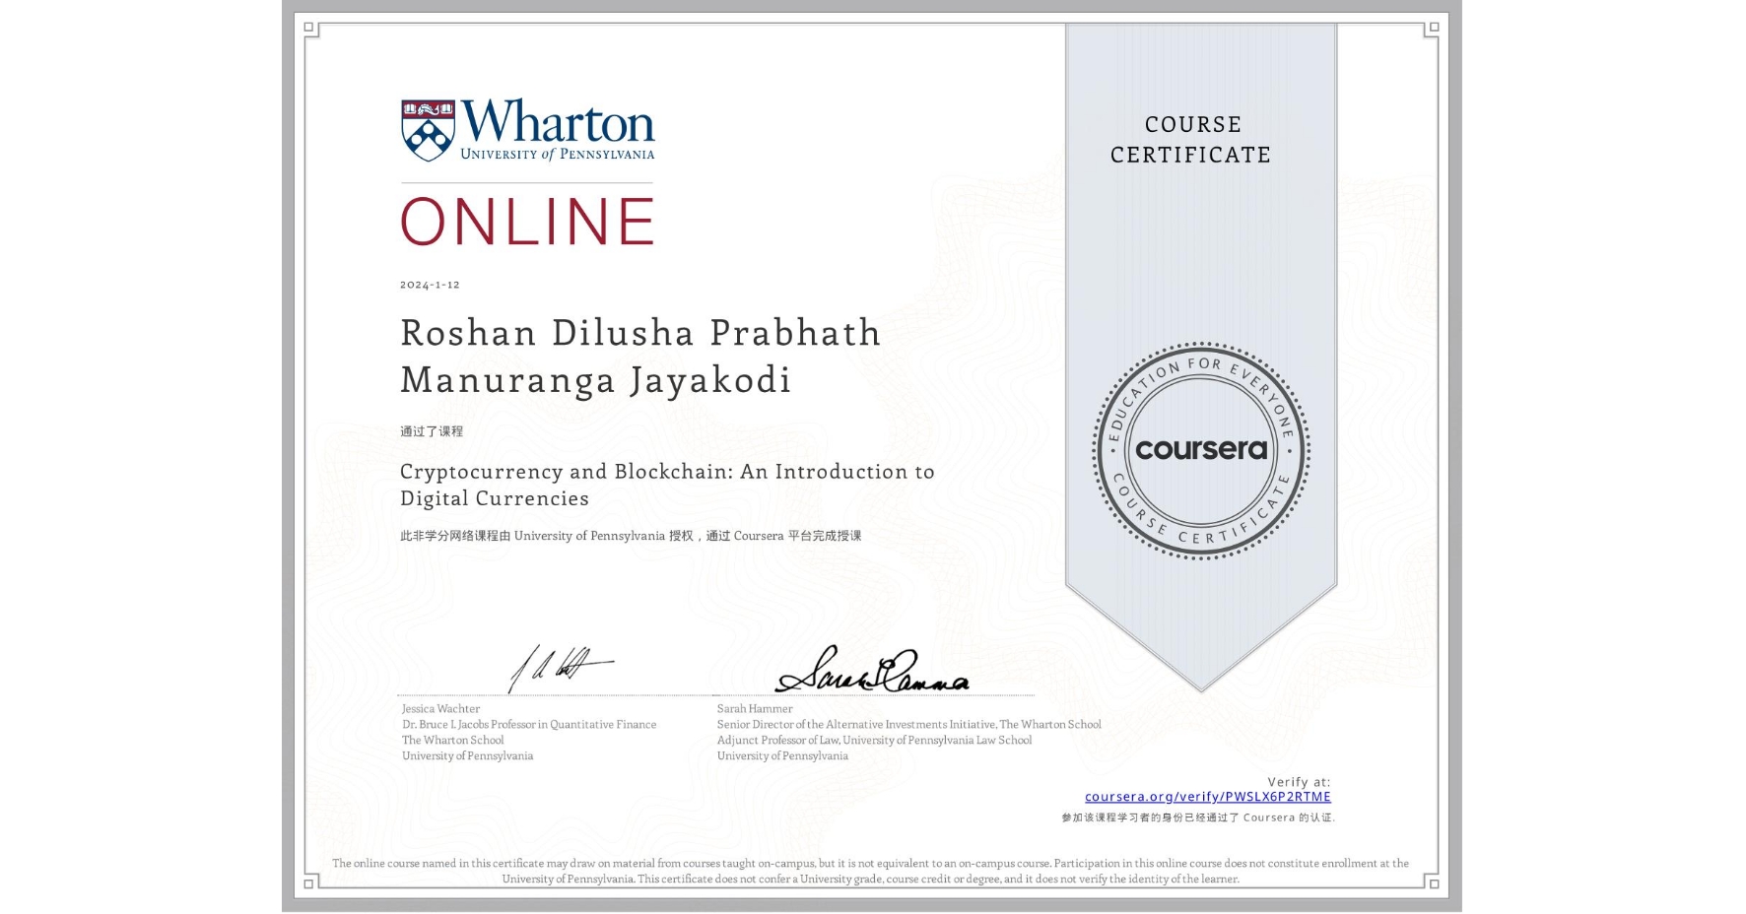Screen dimensions: 1746x914
Task: Click Sarah Hammer's signature
Action: [874, 675]
